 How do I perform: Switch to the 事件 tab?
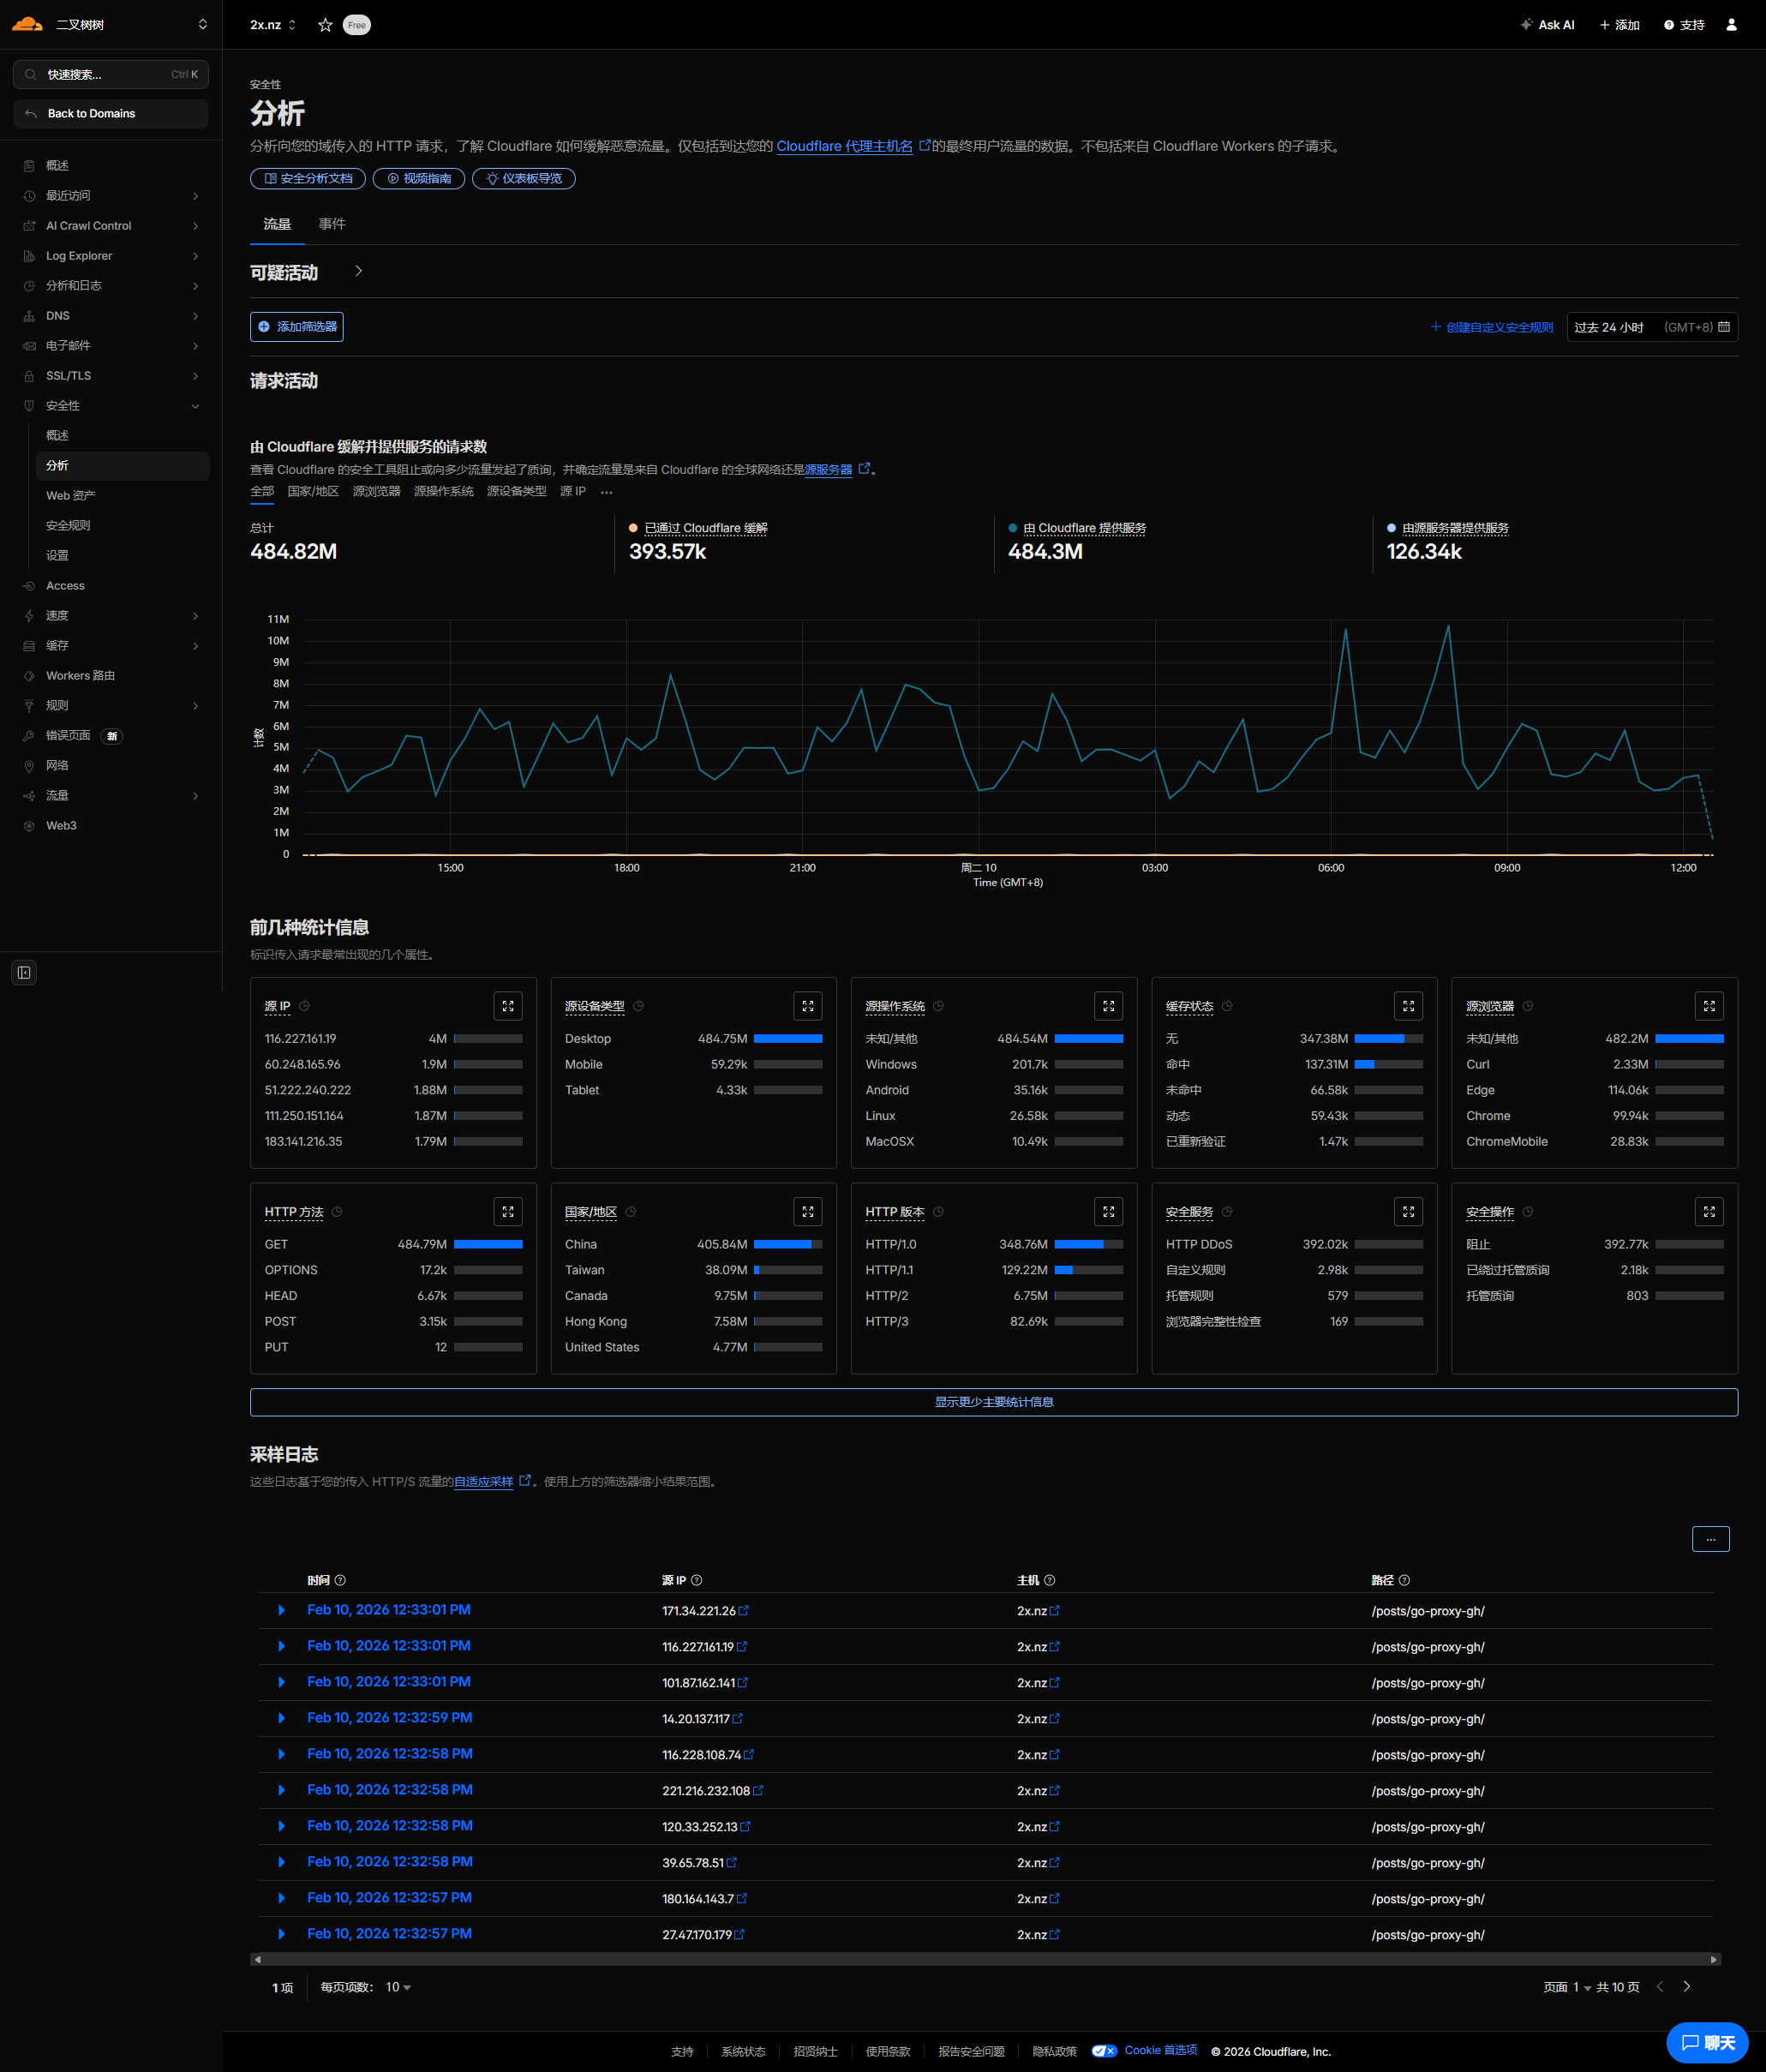coord(332,224)
